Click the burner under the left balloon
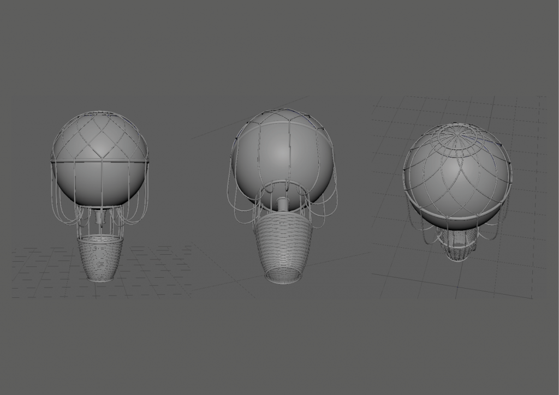Image resolution: width=559 pixels, height=395 pixels. coord(99,217)
